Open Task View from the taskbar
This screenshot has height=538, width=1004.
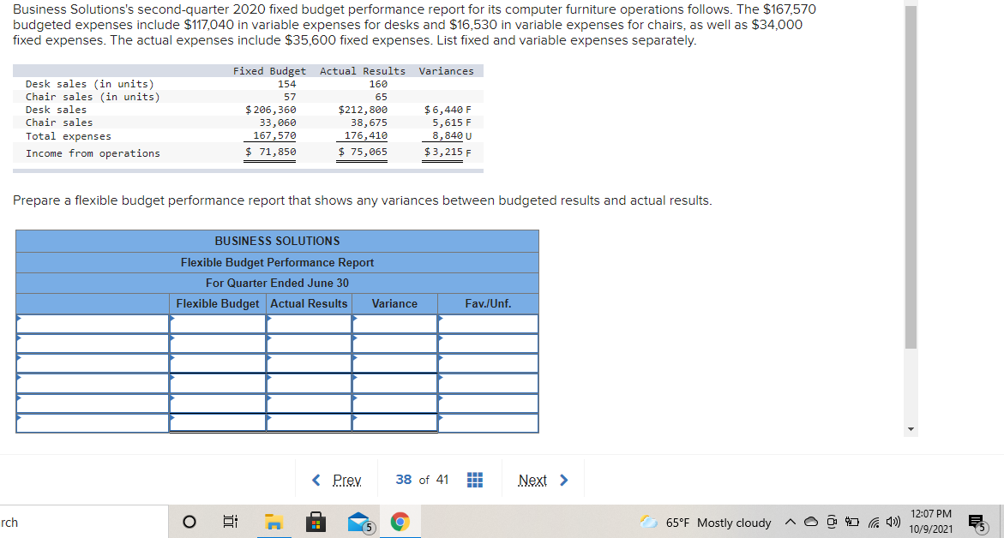(x=230, y=522)
